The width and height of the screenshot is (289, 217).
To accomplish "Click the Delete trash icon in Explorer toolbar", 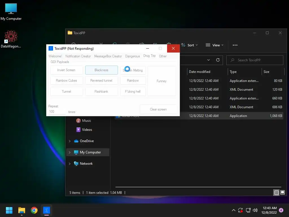I will 169,44.
